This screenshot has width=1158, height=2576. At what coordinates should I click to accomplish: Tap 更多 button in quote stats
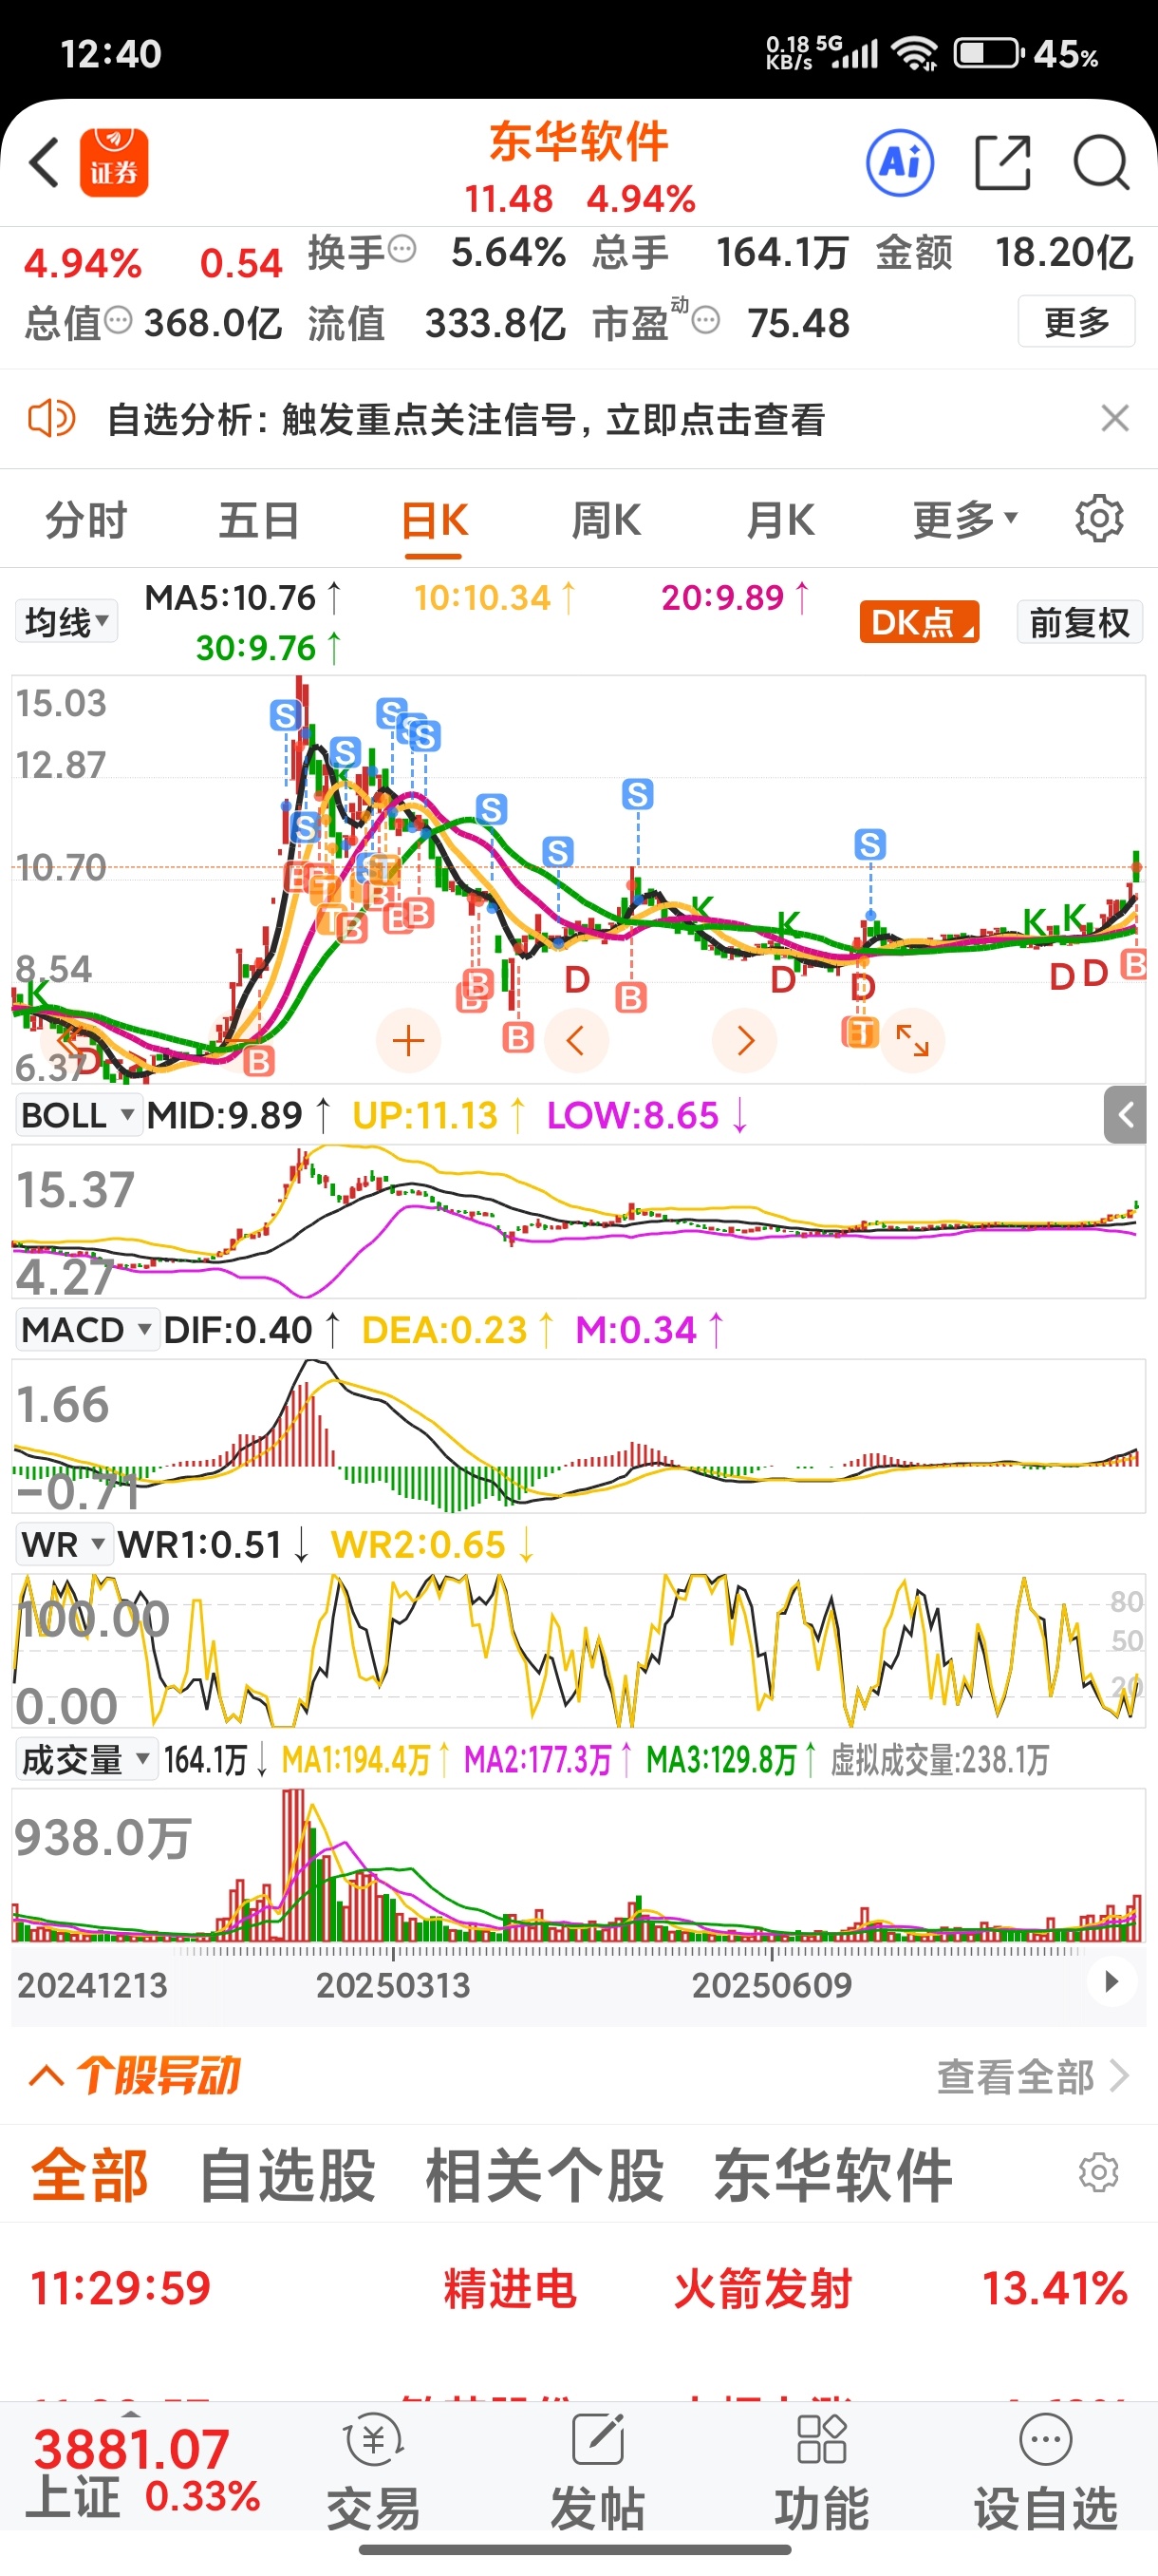(1076, 322)
